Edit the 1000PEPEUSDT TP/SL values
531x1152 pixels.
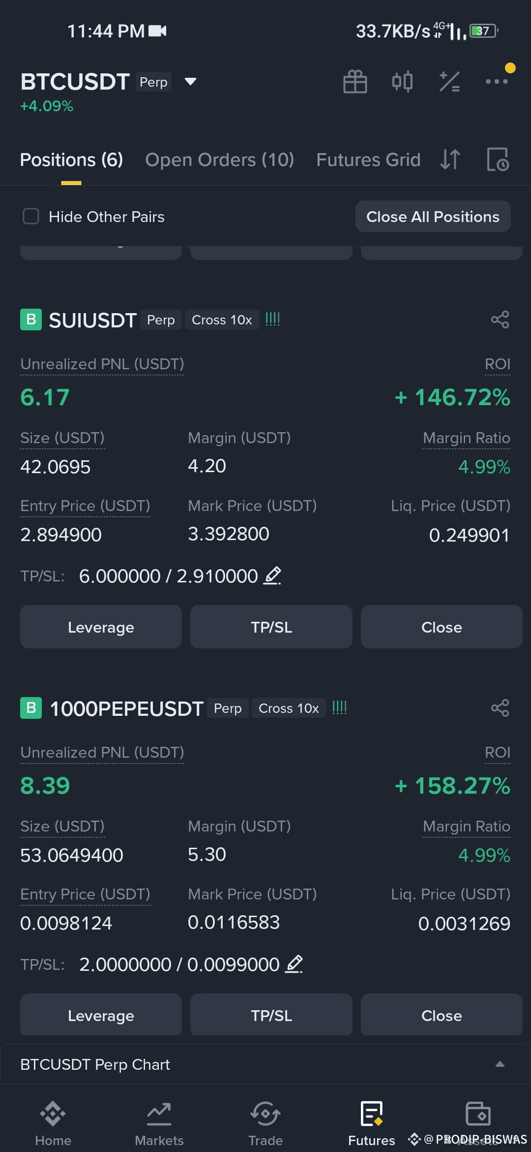[294, 964]
